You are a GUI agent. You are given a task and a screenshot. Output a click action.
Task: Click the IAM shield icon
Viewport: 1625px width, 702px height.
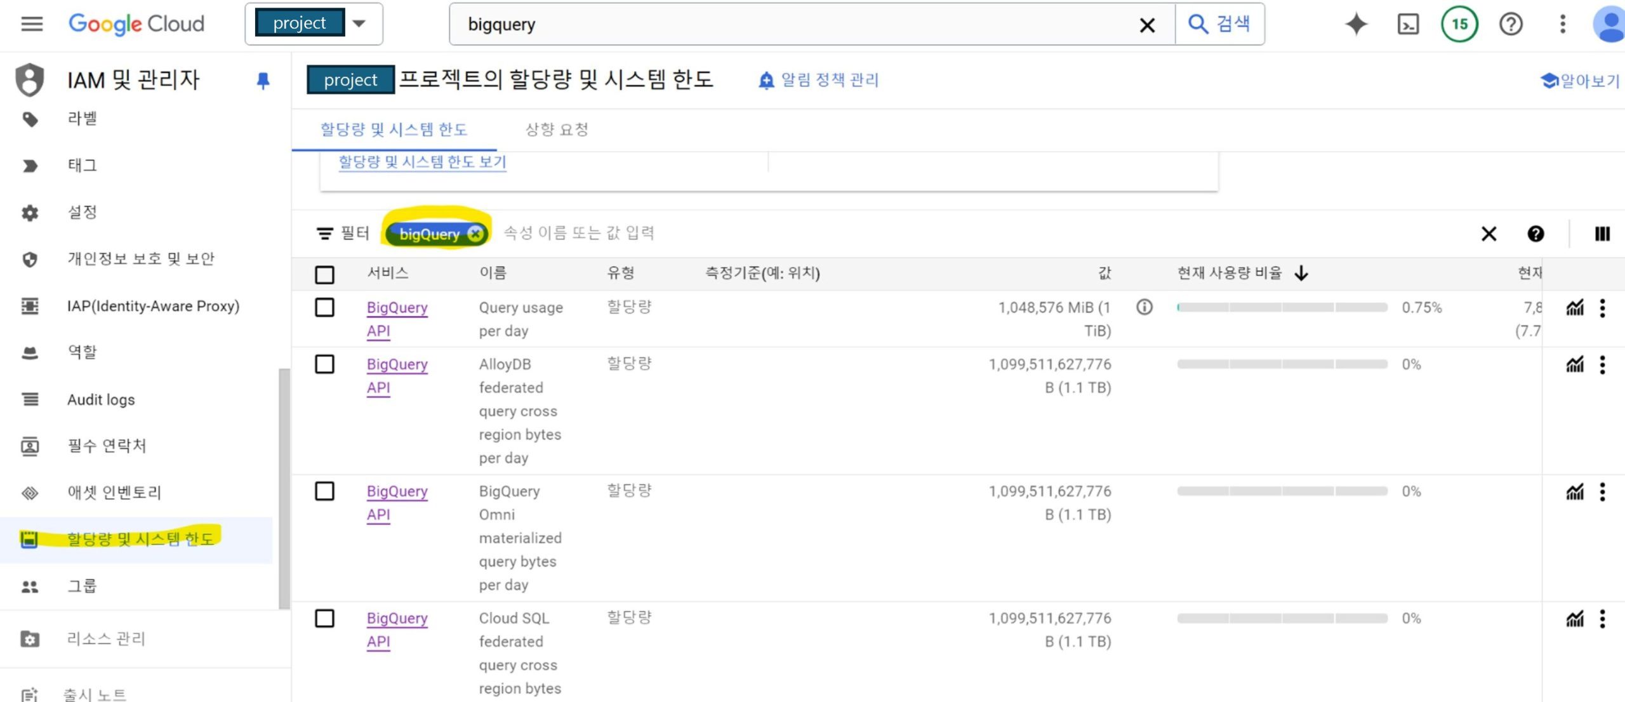tap(30, 80)
